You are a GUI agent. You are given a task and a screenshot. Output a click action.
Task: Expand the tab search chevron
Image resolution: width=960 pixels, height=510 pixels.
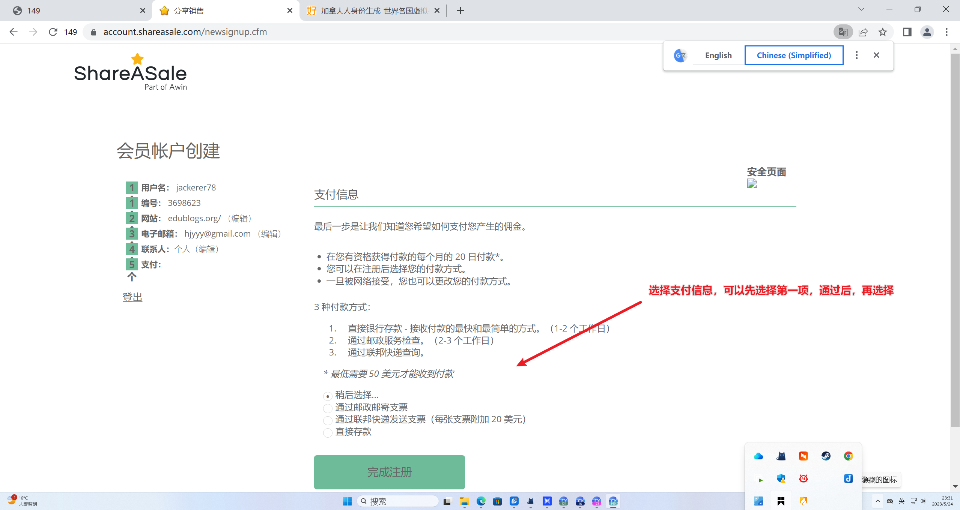[x=861, y=10]
